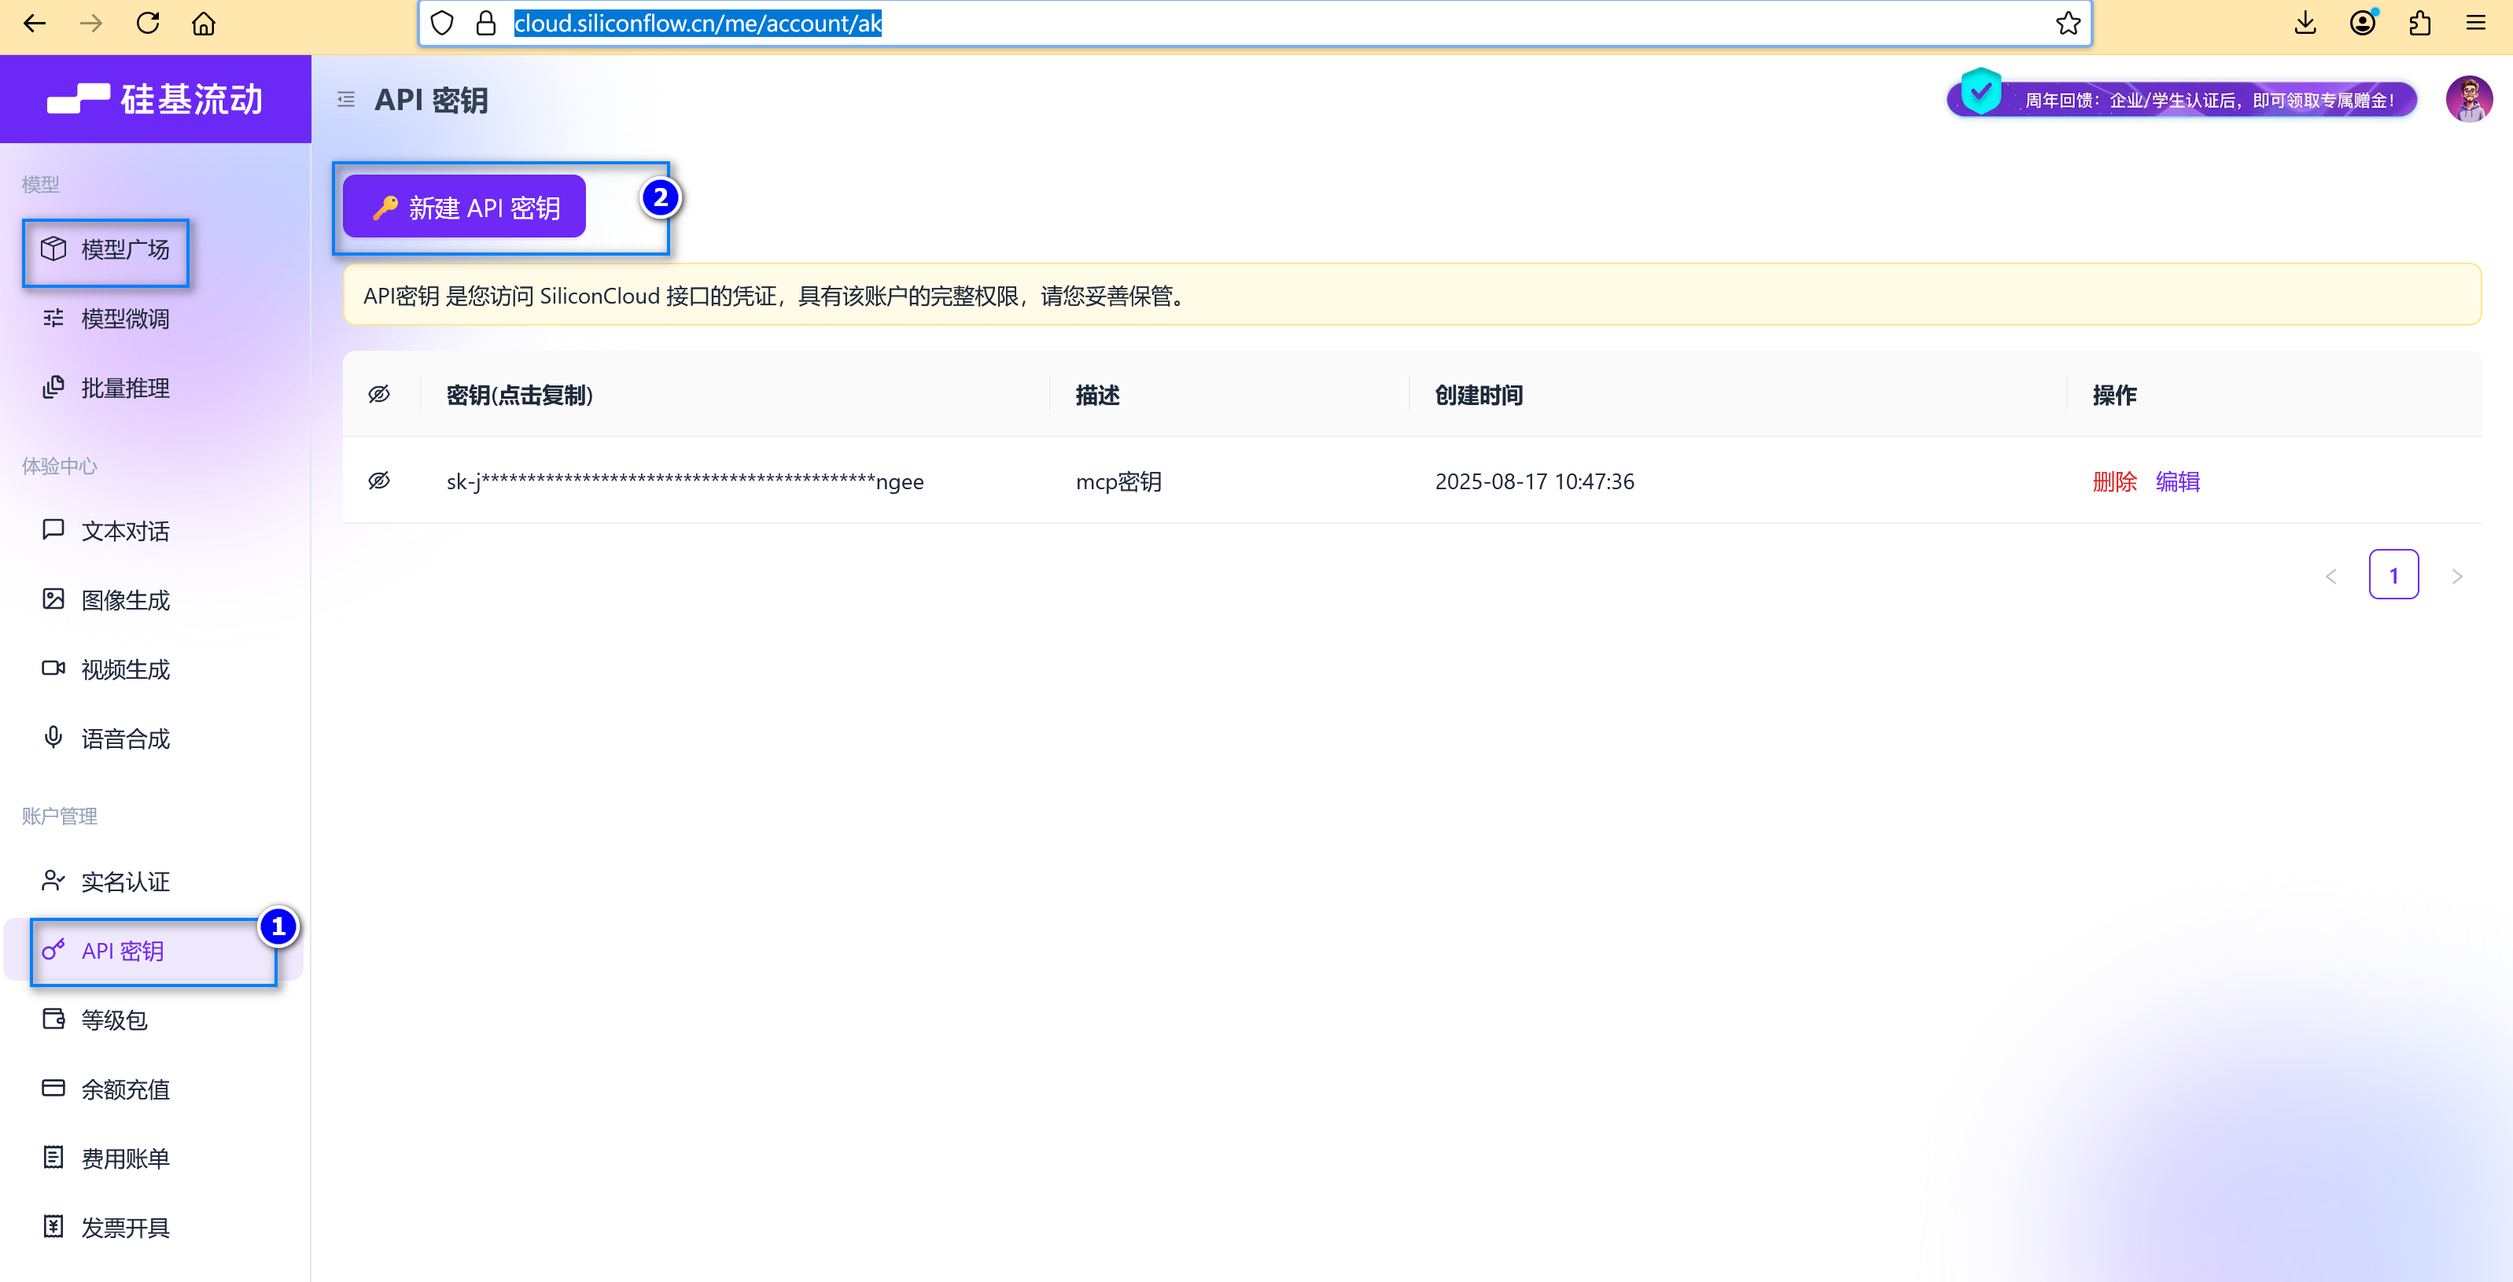Select API 密钥 sidebar item
The image size is (2513, 1282).
click(152, 951)
